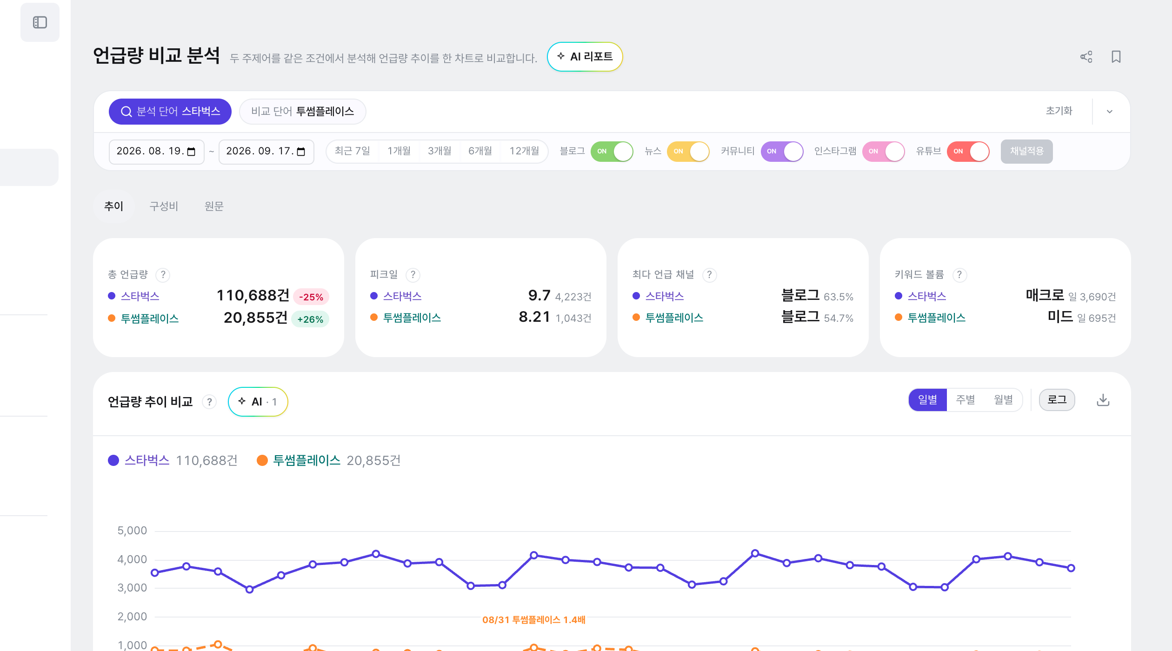The image size is (1172, 651).
Task: Turn off the 인스타그램 channel toggle
Action: pyautogui.click(x=883, y=151)
